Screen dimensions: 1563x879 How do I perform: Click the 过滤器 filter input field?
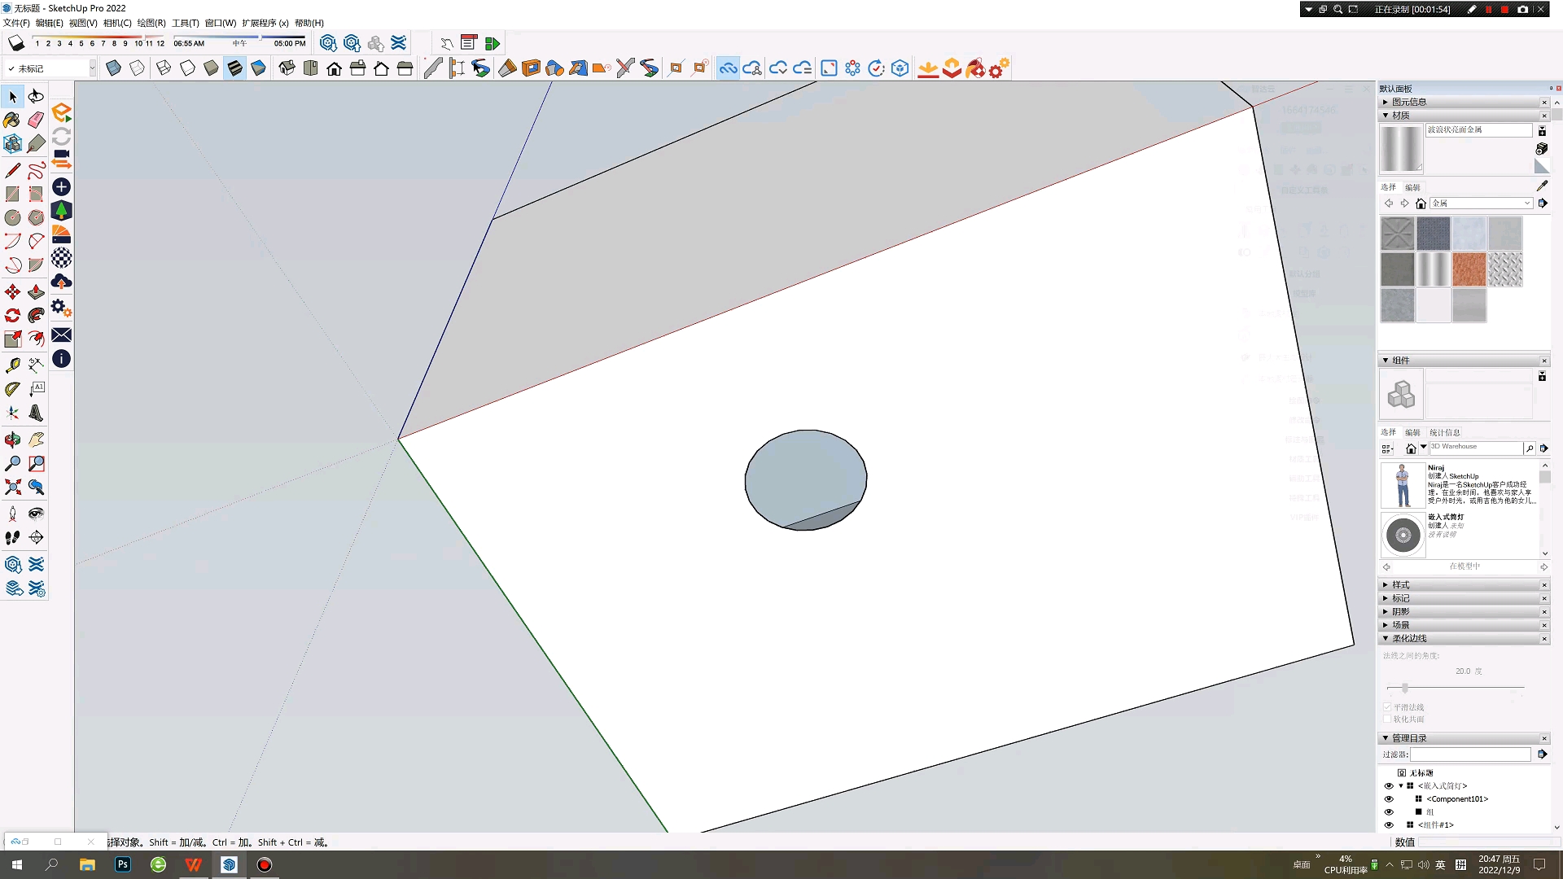(x=1470, y=754)
